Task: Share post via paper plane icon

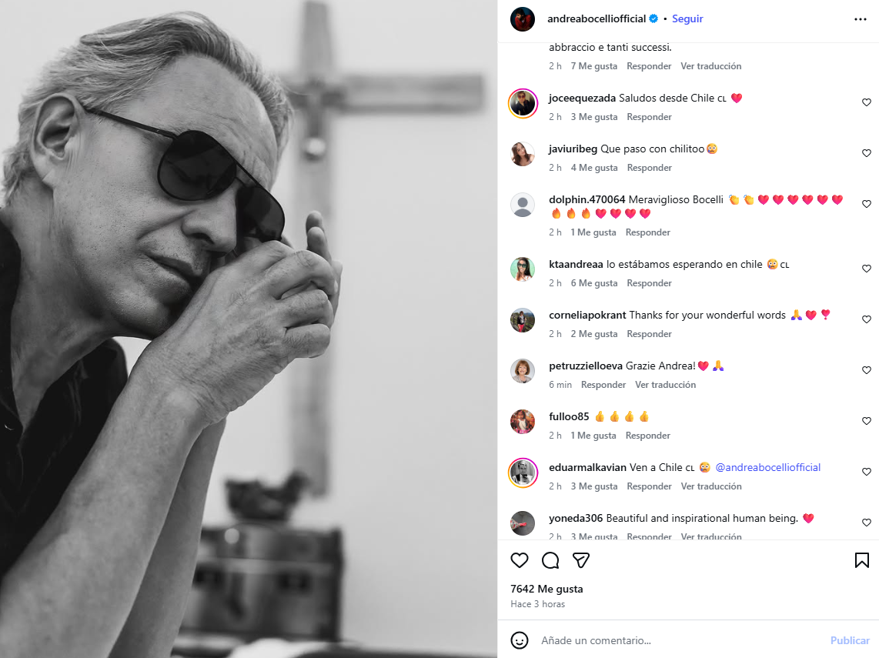Action: click(581, 560)
